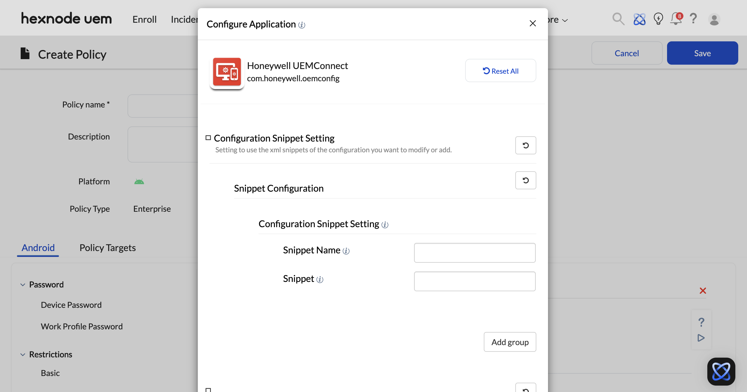Viewport: 747px width, 392px height.
Task: Open the Hexnode chat assistant widget
Action: [x=721, y=371]
